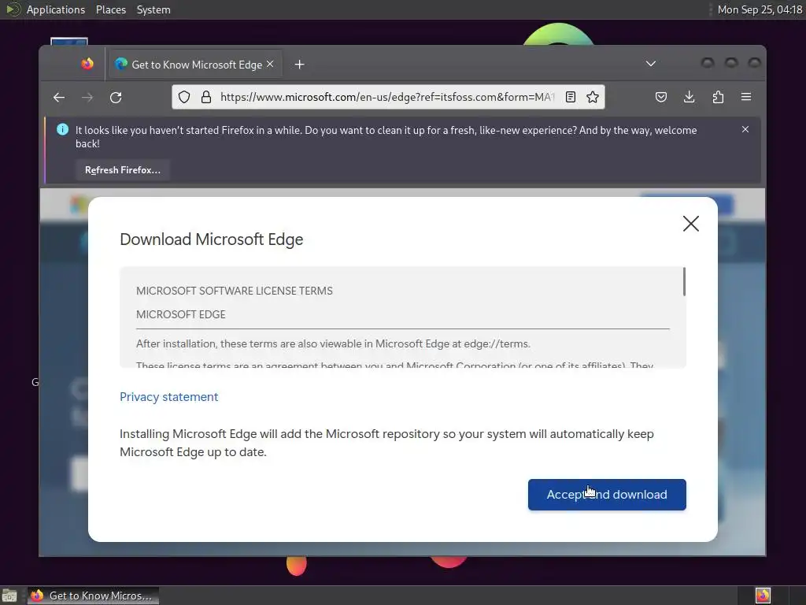Click the MICROSOFT SOFTWARE LICENSE TERMS text

click(235, 291)
